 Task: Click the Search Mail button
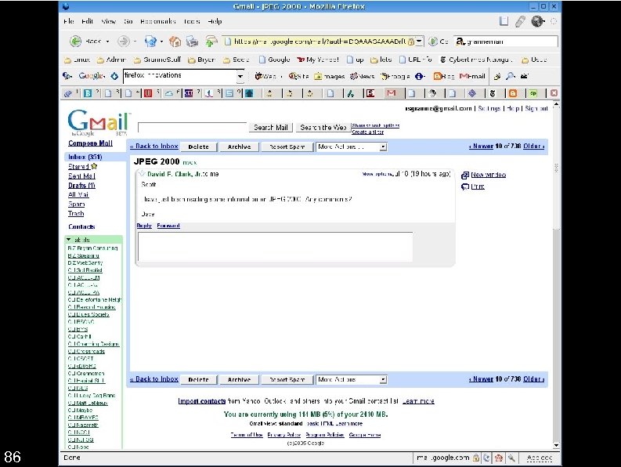click(x=270, y=127)
